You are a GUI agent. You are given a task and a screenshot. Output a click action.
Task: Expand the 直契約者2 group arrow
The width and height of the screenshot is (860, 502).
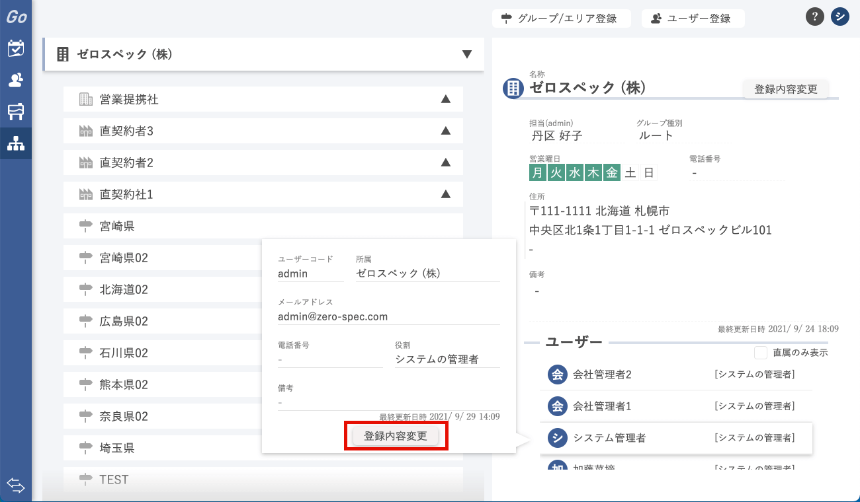coord(446,162)
